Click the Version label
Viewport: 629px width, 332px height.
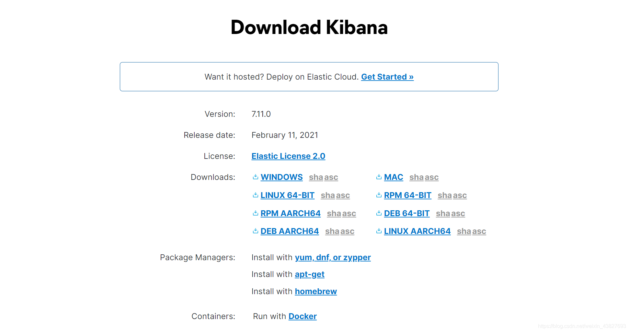[x=220, y=114]
